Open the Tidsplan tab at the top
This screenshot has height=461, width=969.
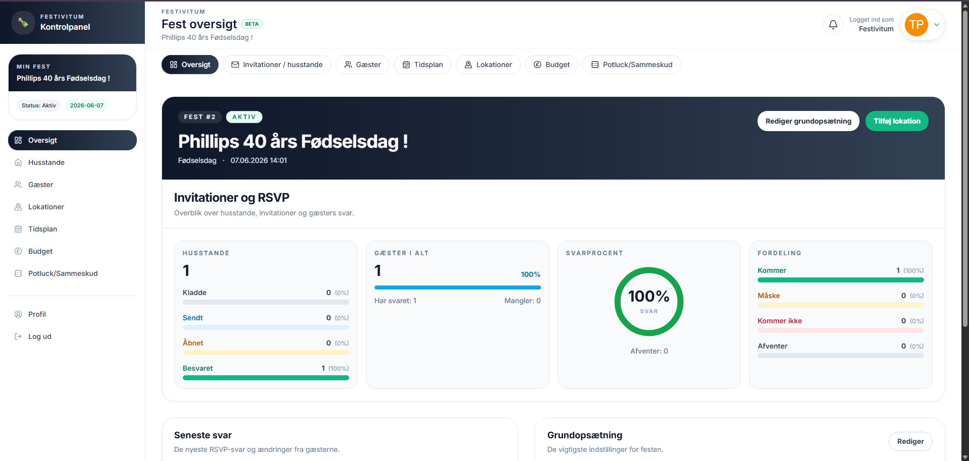[422, 65]
